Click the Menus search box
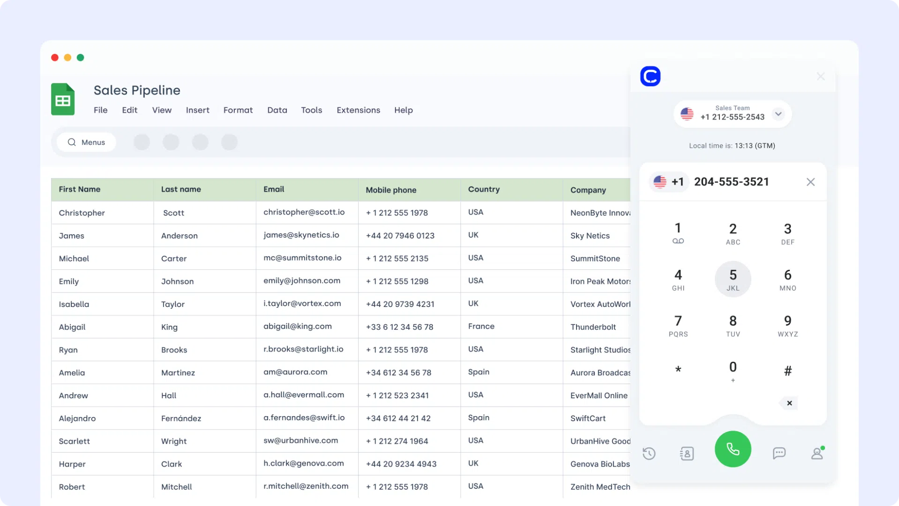 coord(87,142)
